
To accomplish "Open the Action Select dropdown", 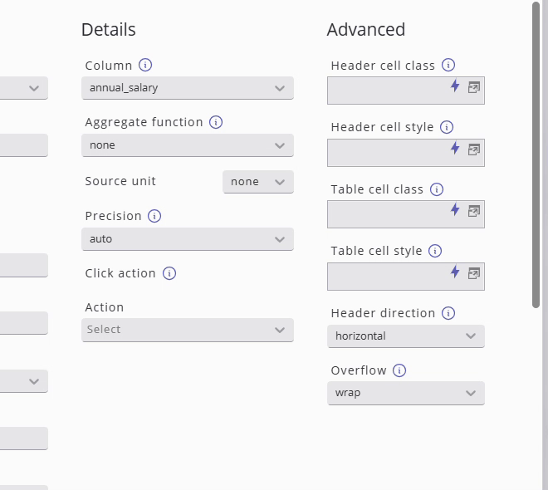I will (x=188, y=330).
